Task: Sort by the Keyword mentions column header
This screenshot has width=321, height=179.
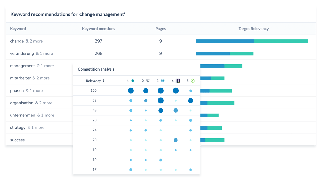Action: (99, 29)
